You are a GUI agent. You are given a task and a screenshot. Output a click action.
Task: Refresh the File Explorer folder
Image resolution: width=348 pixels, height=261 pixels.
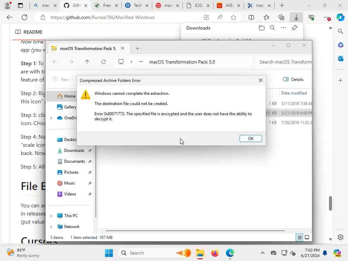tap(104, 62)
